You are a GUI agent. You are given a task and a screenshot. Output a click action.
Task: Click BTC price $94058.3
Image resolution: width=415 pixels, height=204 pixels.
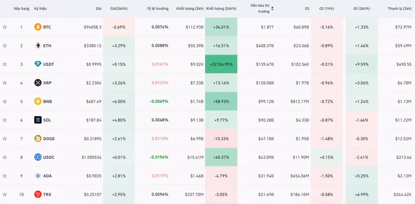[93, 27]
